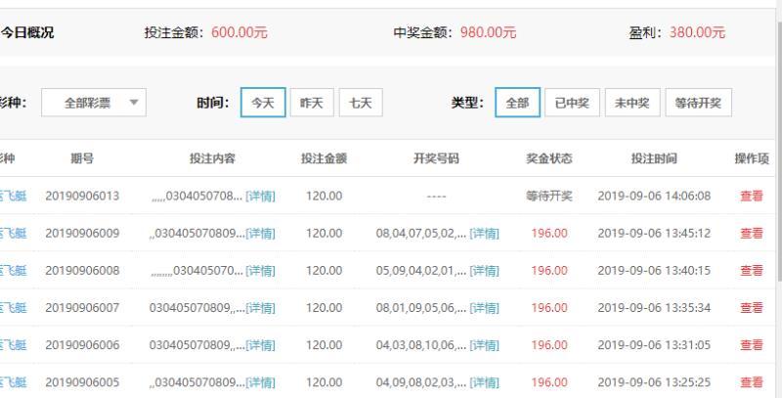Filter by 已中奖 type
This screenshot has width=782, height=398.
[572, 103]
